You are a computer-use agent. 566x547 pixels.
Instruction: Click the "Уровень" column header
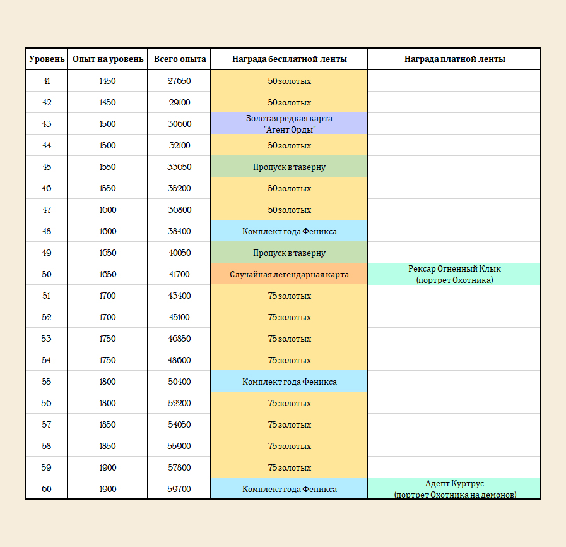[47, 59]
